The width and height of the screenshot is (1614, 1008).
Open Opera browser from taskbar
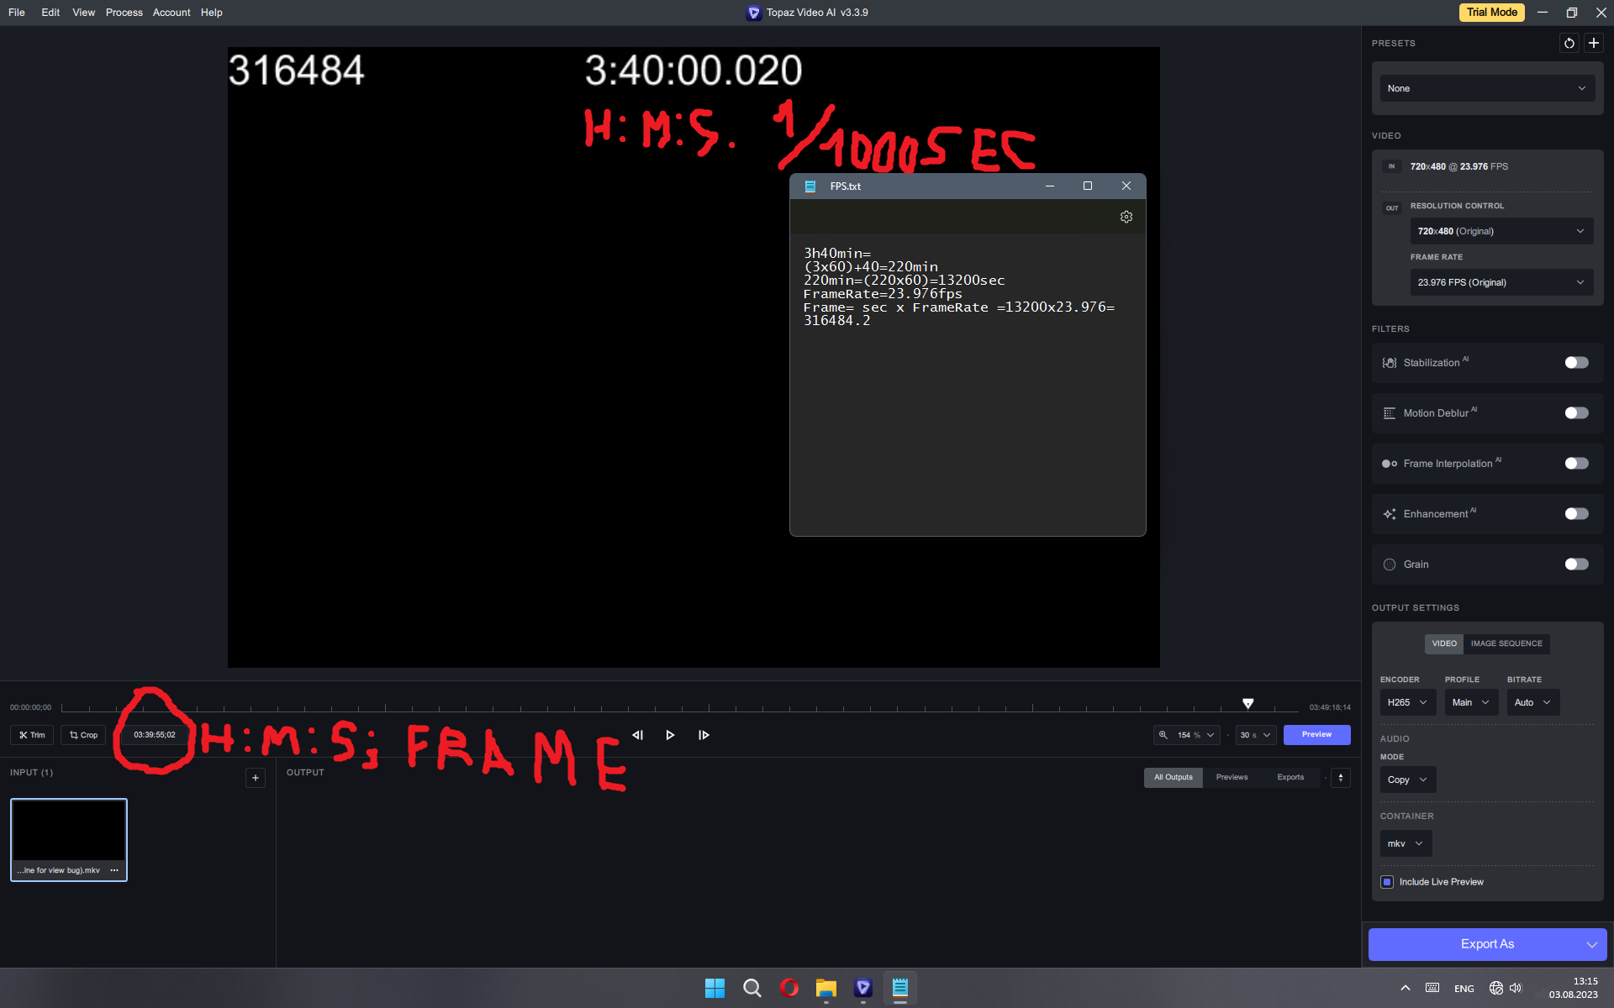coord(789,988)
